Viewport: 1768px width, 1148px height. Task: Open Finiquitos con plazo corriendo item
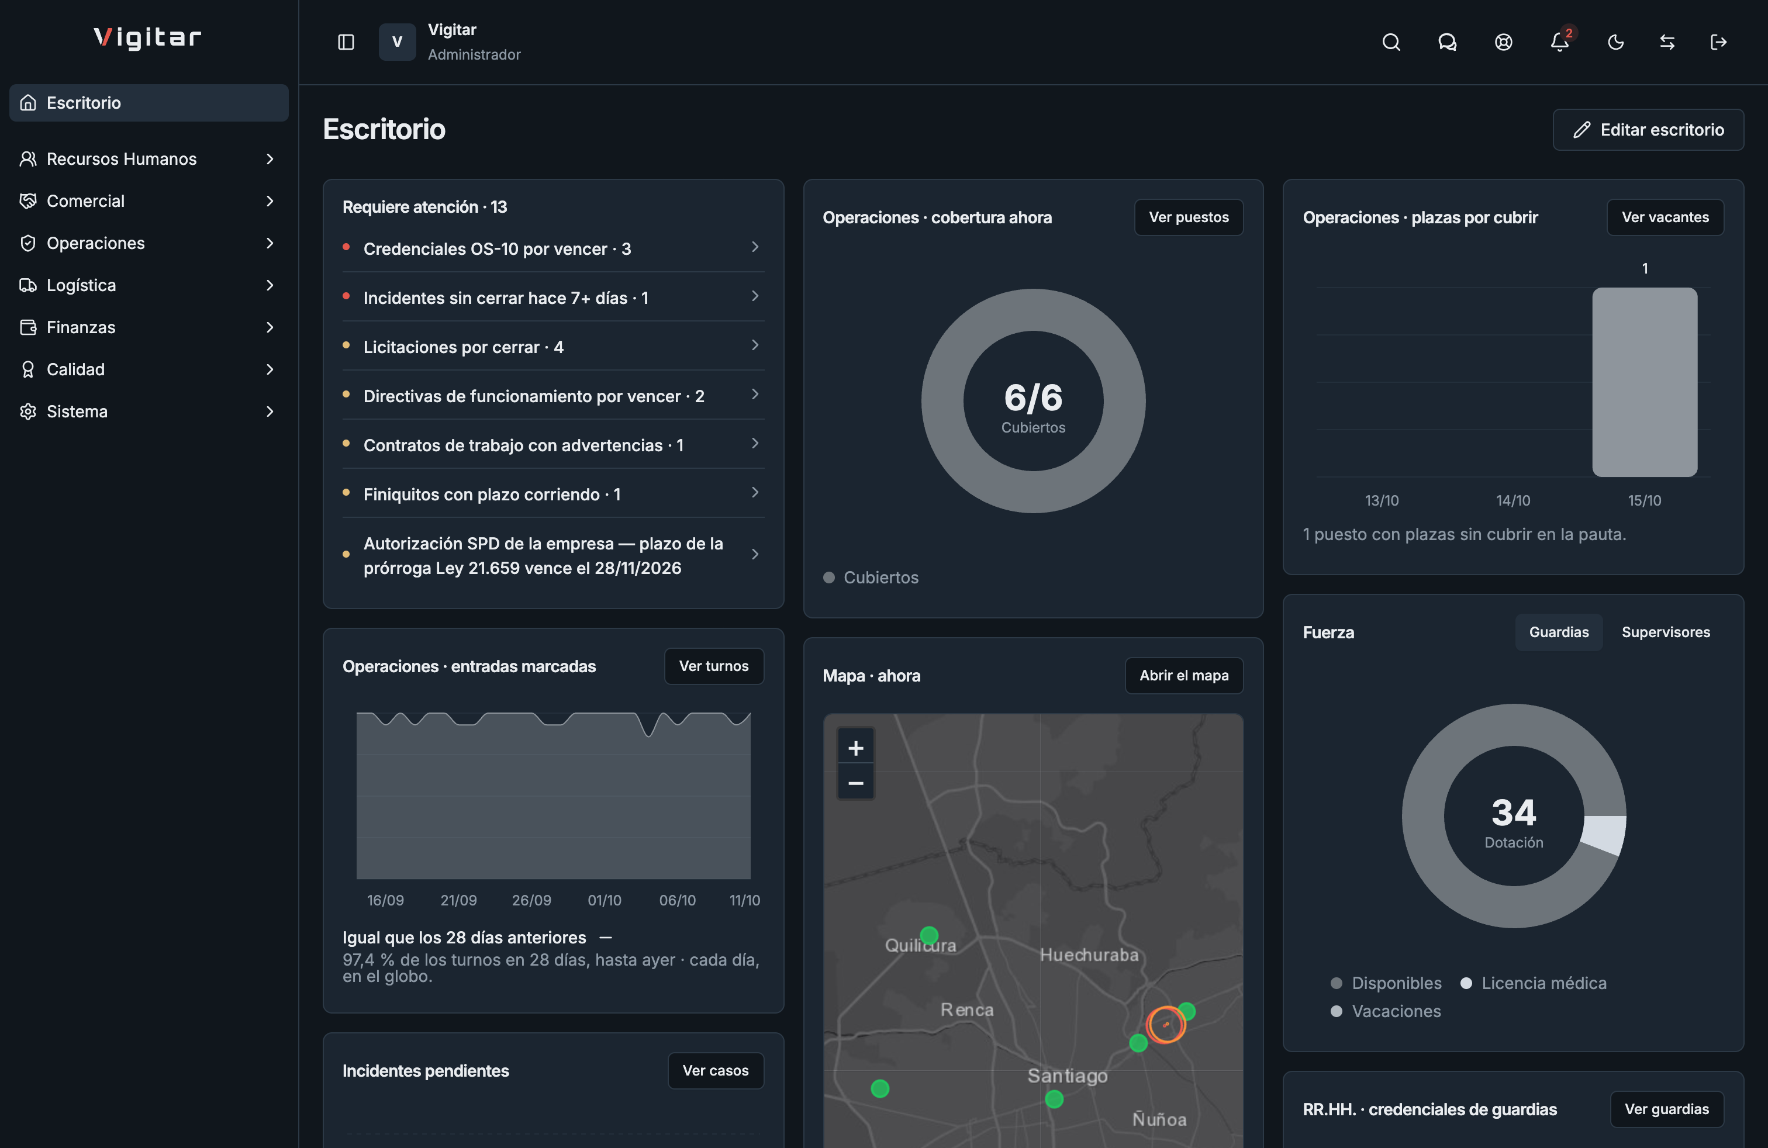click(x=552, y=493)
